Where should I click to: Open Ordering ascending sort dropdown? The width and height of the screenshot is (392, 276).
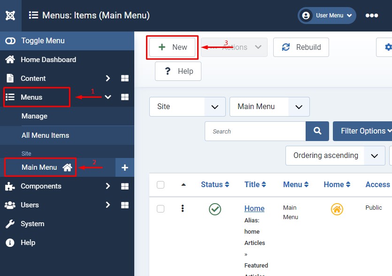(335, 156)
